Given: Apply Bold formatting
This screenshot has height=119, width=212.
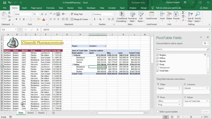Looking at the screenshot, I should pos(16,19).
